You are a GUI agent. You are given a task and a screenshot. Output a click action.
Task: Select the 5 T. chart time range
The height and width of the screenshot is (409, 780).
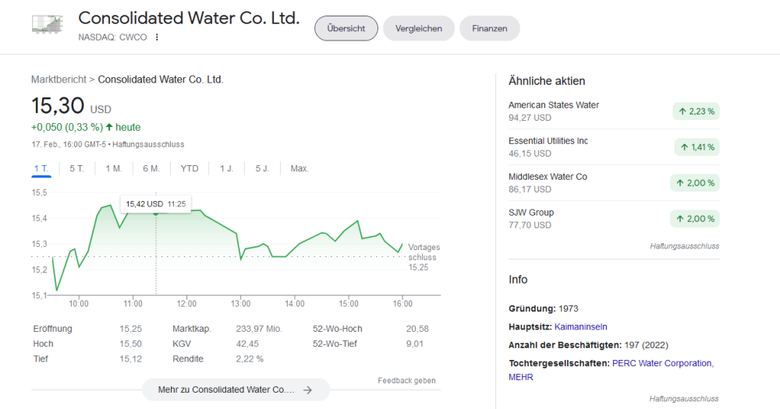(x=76, y=168)
